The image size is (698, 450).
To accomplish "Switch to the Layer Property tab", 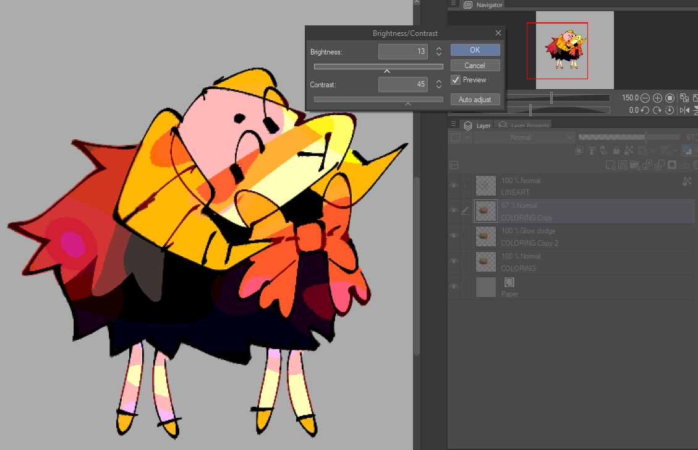I will pyautogui.click(x=524, y=126).
